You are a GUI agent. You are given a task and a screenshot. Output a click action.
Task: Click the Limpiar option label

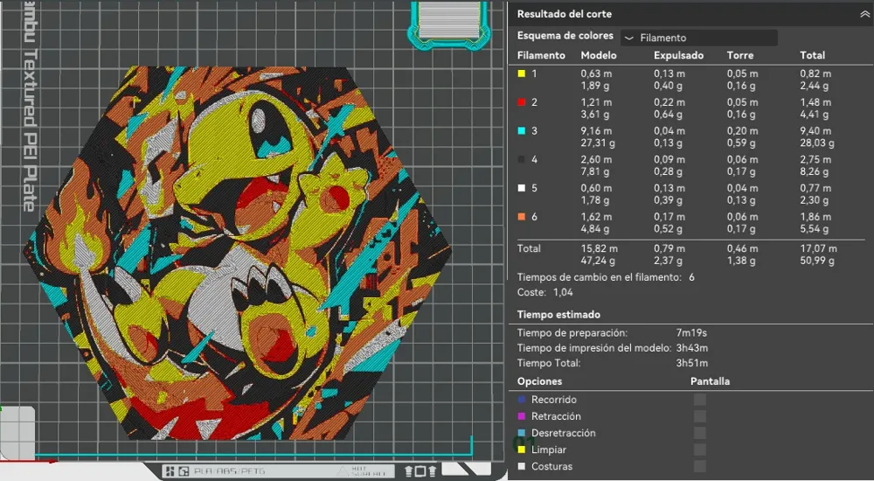[x=549, y=450]
